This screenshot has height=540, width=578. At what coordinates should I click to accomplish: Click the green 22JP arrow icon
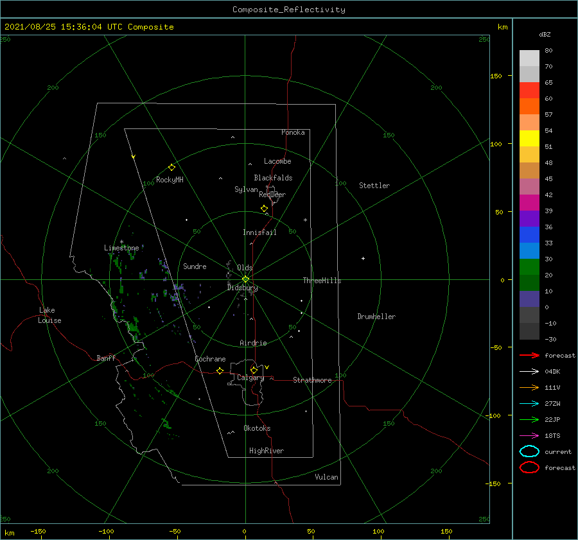click(529, 419)
